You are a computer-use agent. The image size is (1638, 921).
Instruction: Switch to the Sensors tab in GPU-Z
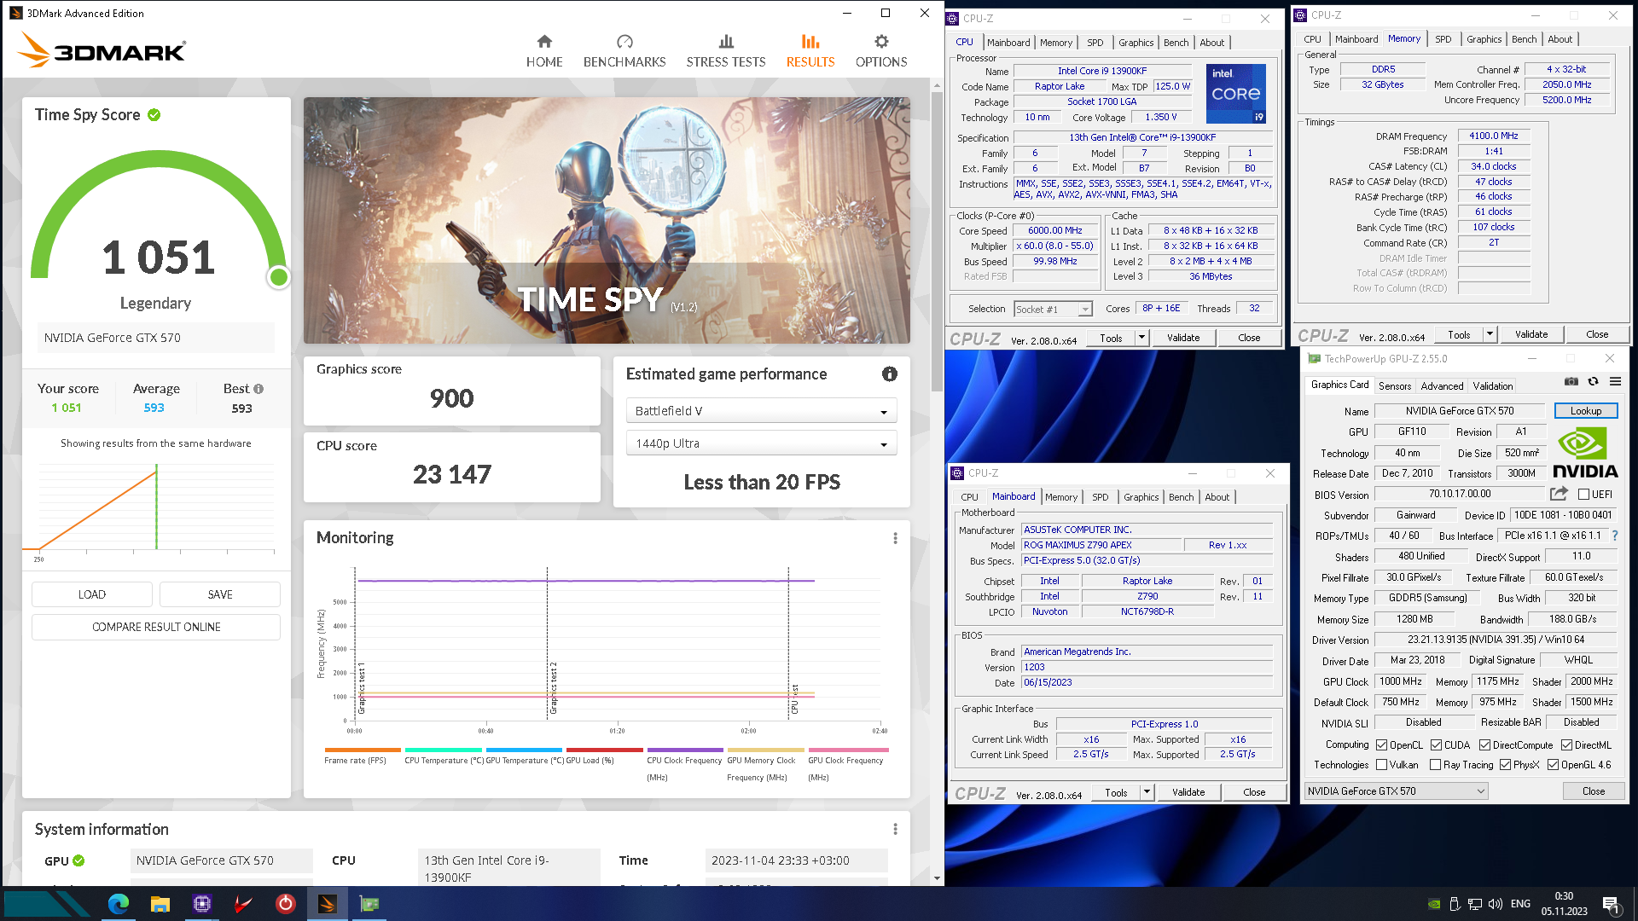tap(1395, 386)
